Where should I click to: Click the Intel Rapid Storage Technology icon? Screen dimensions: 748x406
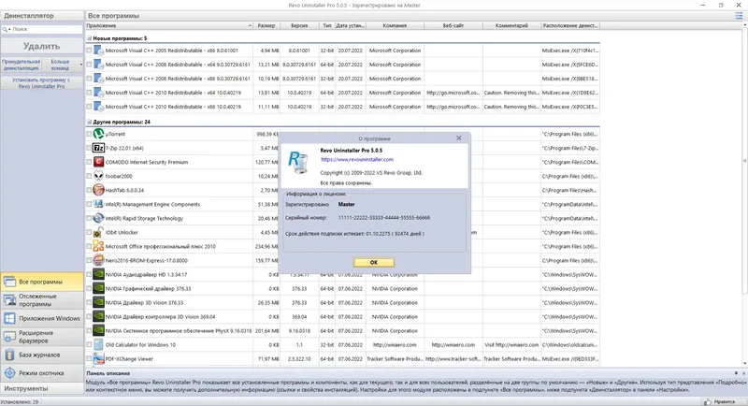(x=98, y=218)
